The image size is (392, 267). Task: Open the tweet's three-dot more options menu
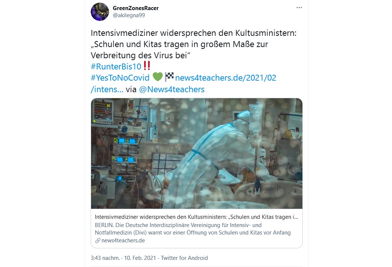[x=299, y=8]
